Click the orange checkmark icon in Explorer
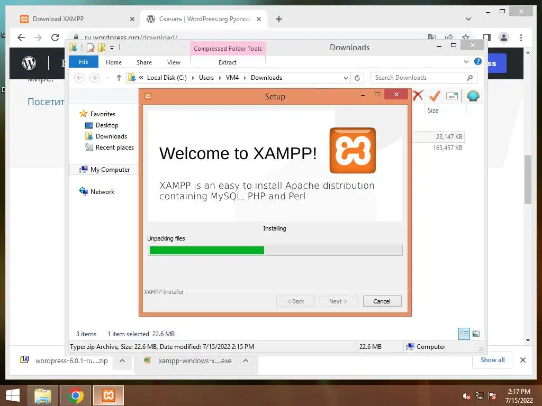 435,96
